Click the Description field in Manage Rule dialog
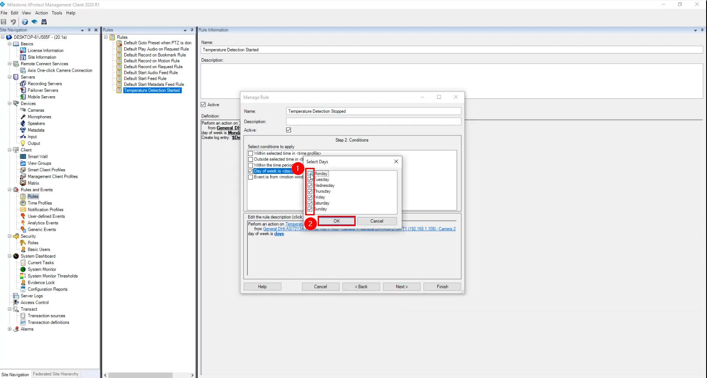The image size is (707, 378). tap(374, 122)
